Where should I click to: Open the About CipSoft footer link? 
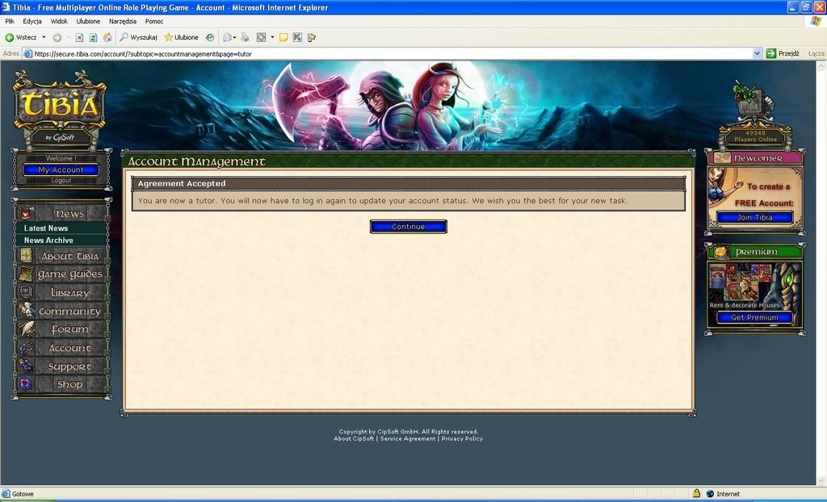(x=354, y=439)
